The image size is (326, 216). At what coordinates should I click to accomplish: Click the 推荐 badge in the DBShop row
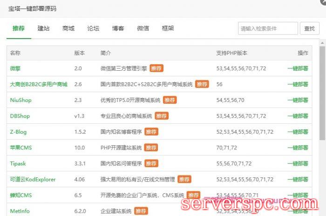coord(162,116)
